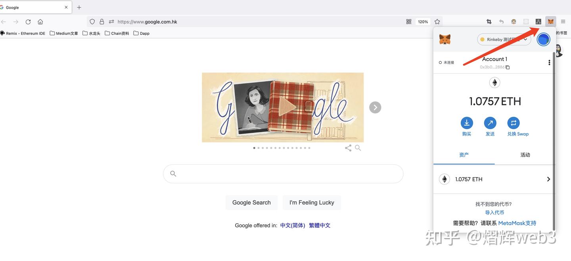Click into the Google search input field
Viewport: 571px width, 261px height.
[x=283, y=174]
